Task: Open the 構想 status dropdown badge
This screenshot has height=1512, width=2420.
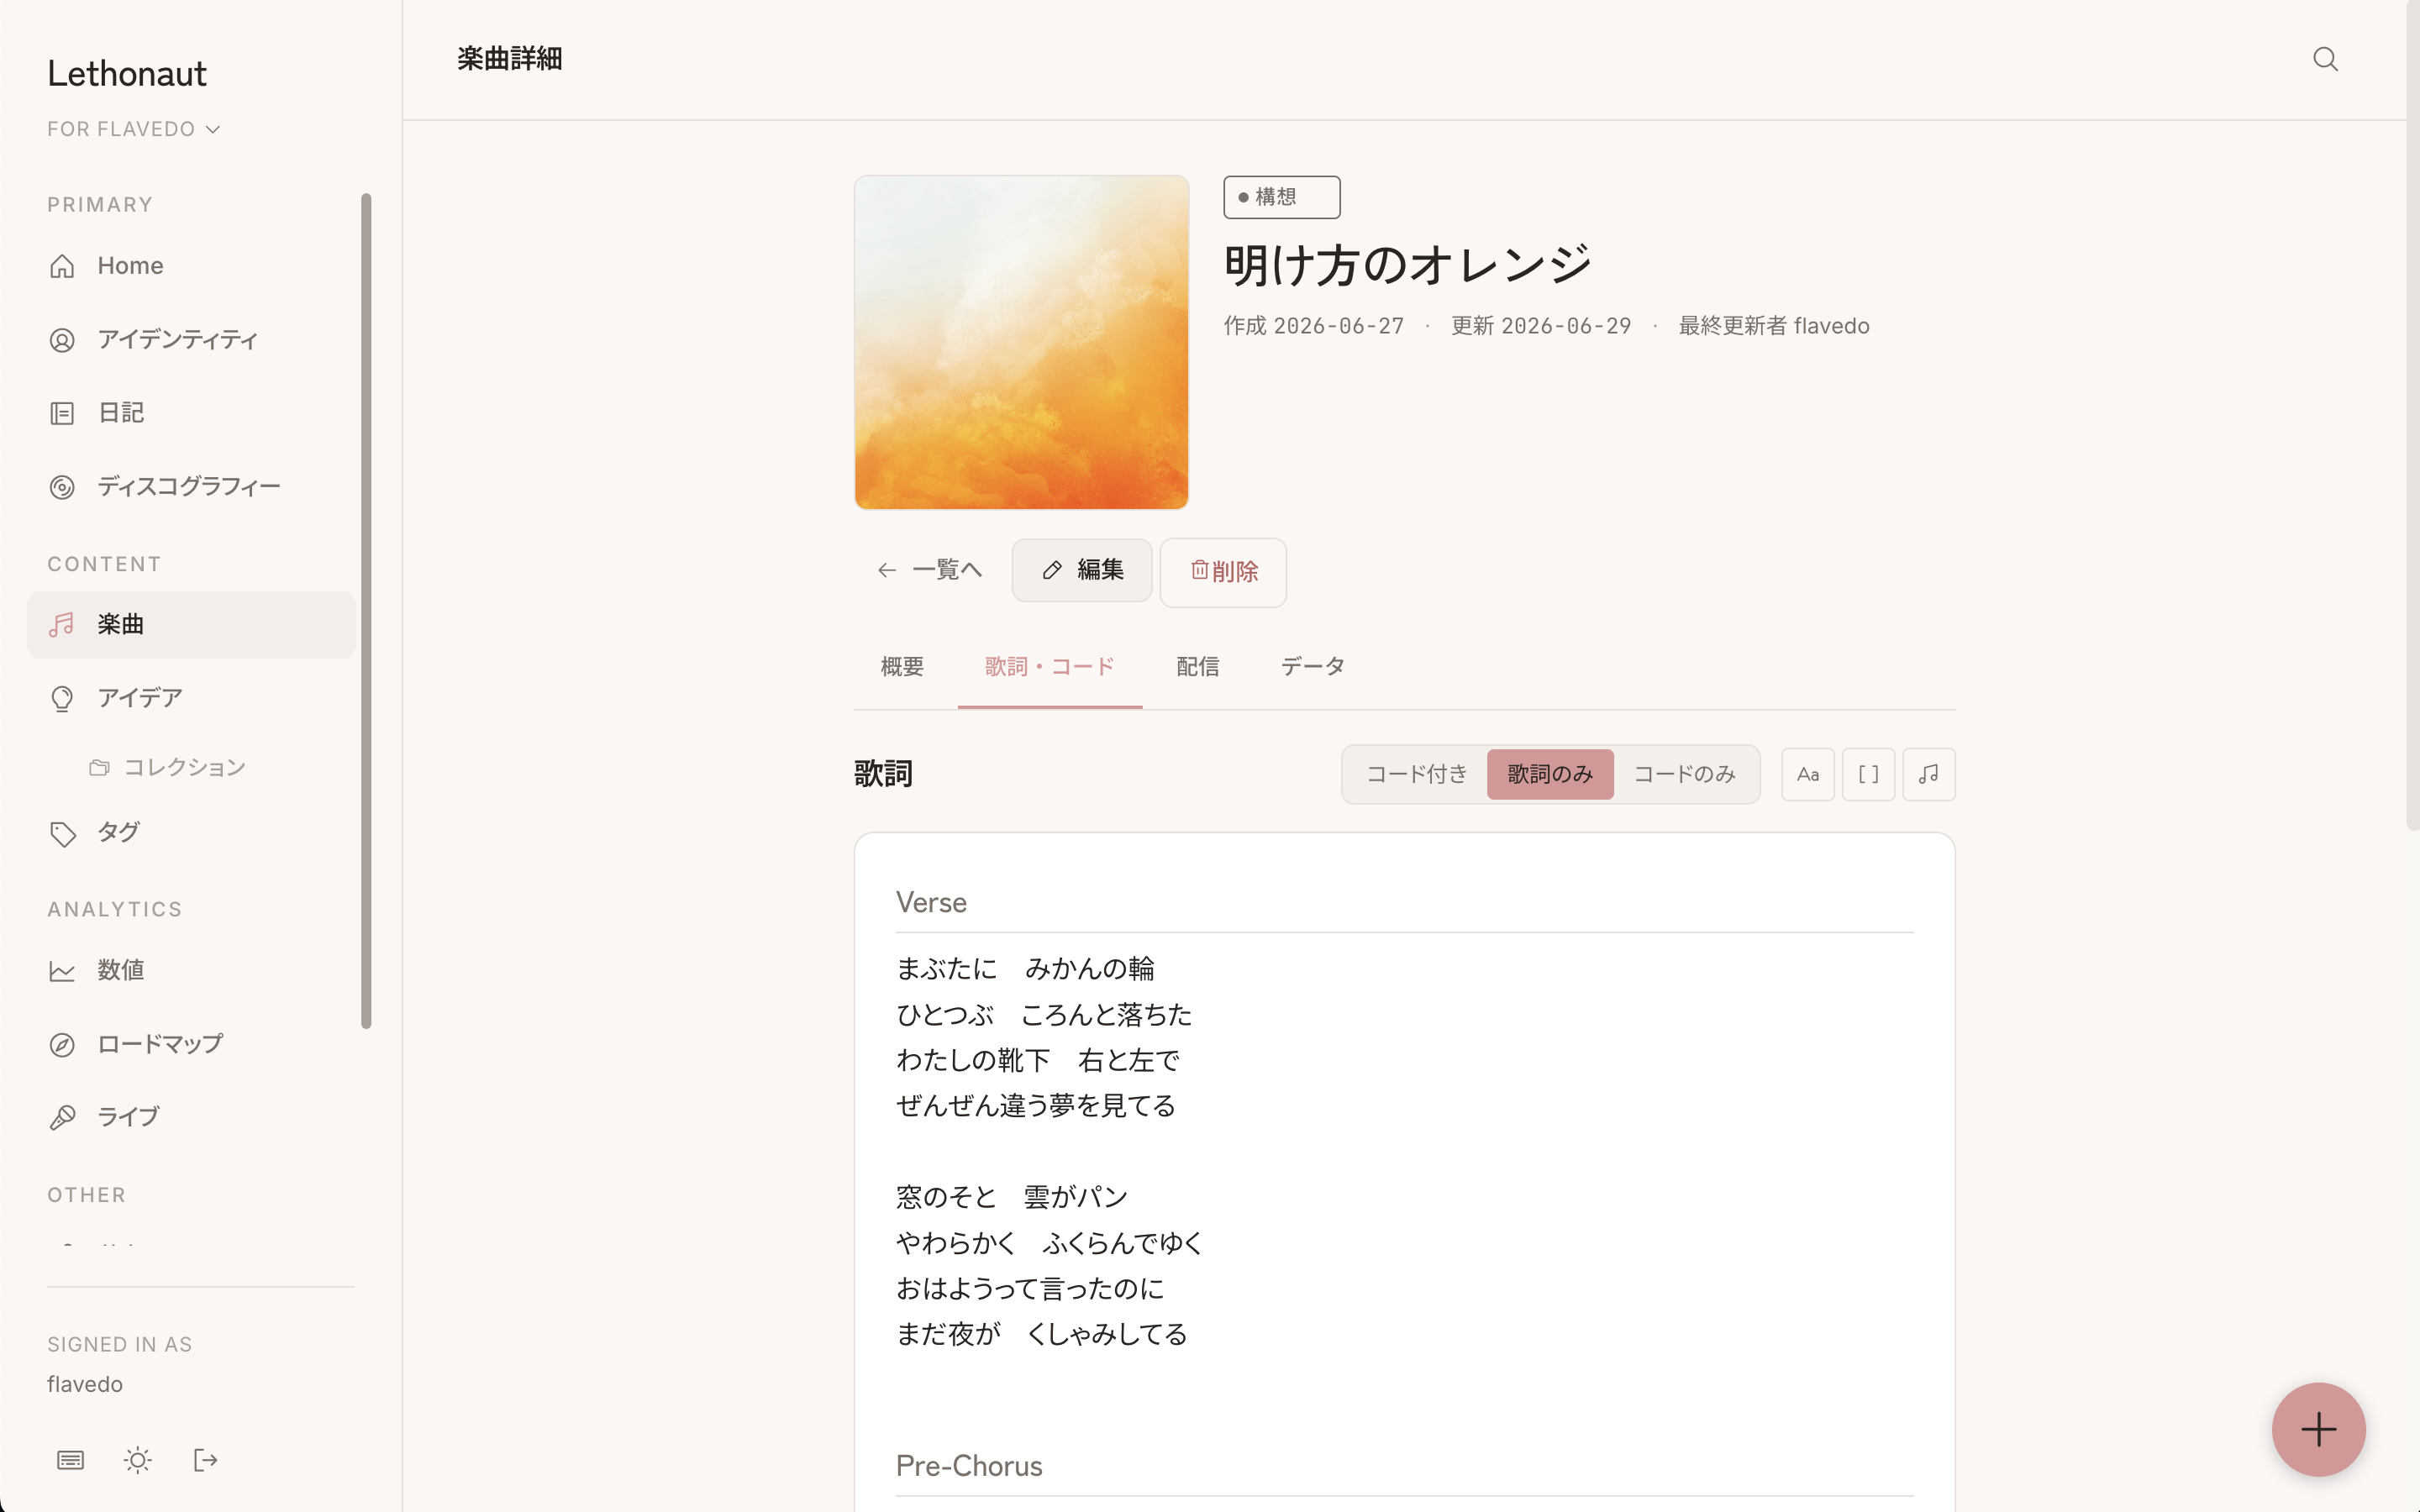Action: pos(1281,197)
